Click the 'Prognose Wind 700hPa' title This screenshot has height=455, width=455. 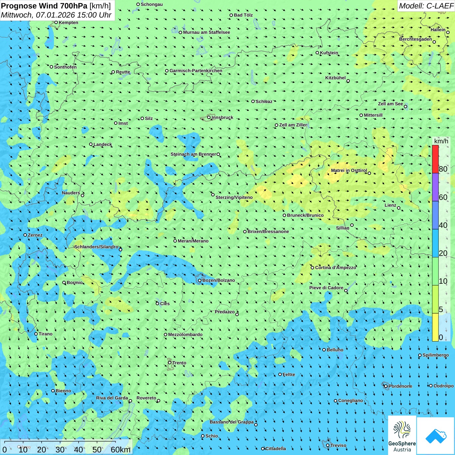tap(44, 6)
